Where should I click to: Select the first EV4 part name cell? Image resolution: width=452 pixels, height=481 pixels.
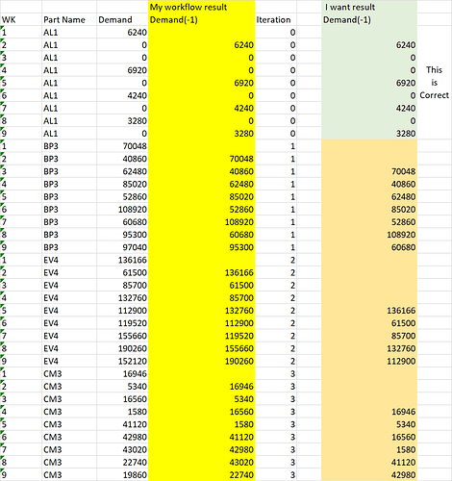tap(69, 260)
